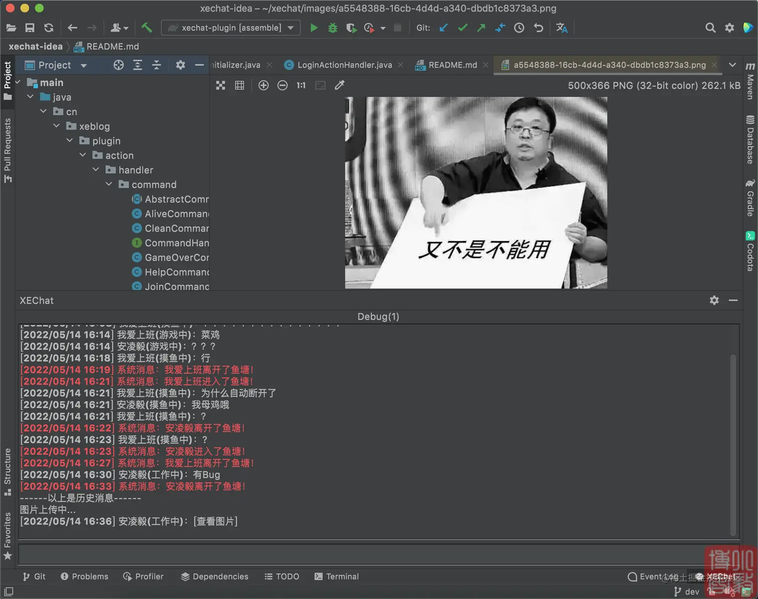
Task: Collapse the xeblog package
Action: pos(57,126)
